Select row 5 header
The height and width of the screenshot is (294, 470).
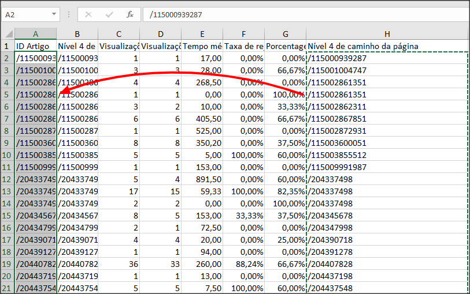pos(6,95)
